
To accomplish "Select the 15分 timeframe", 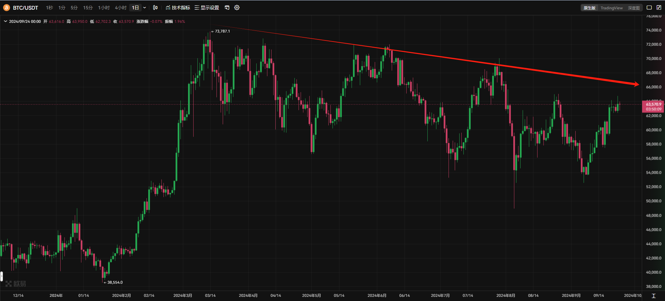I will click(x=88, y=8).
